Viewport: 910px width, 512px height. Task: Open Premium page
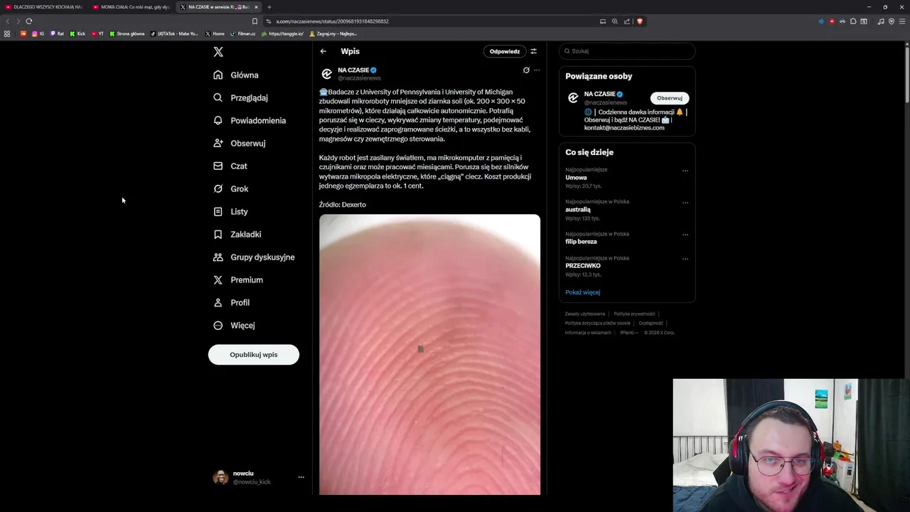238,279
